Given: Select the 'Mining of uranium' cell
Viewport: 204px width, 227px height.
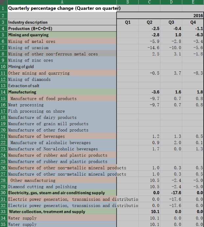Looking at the screenshot, I should [x=28, y=48].
